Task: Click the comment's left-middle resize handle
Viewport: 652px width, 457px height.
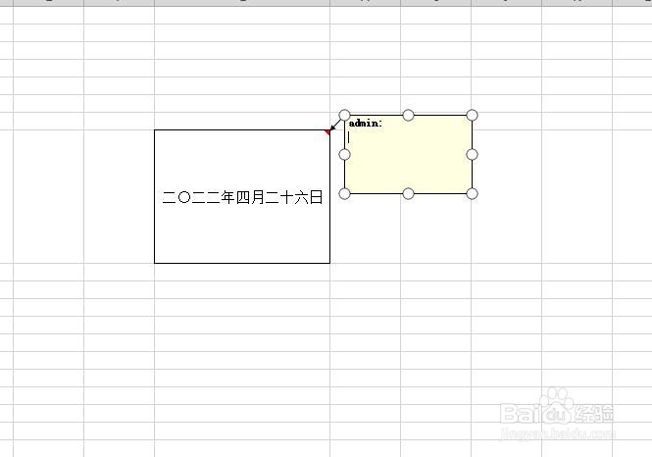Action: pyautogui.click(x=345, y=154)
